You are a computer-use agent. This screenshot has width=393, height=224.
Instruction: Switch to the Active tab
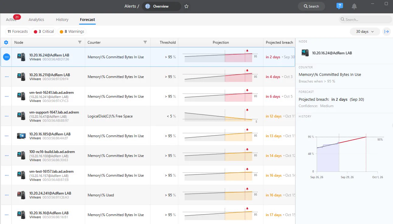tap(11, 20)
